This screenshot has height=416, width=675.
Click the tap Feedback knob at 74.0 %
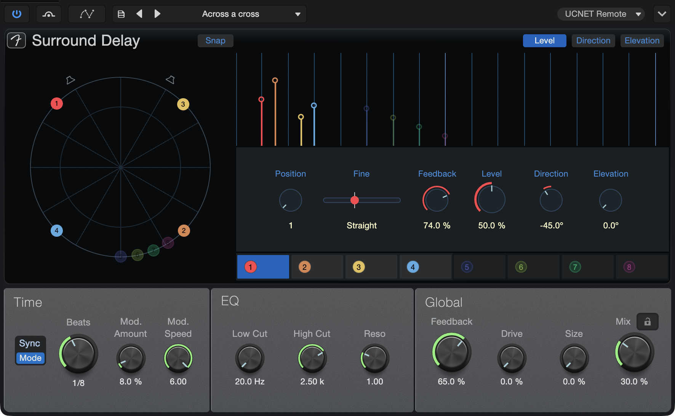click(437, 200)
